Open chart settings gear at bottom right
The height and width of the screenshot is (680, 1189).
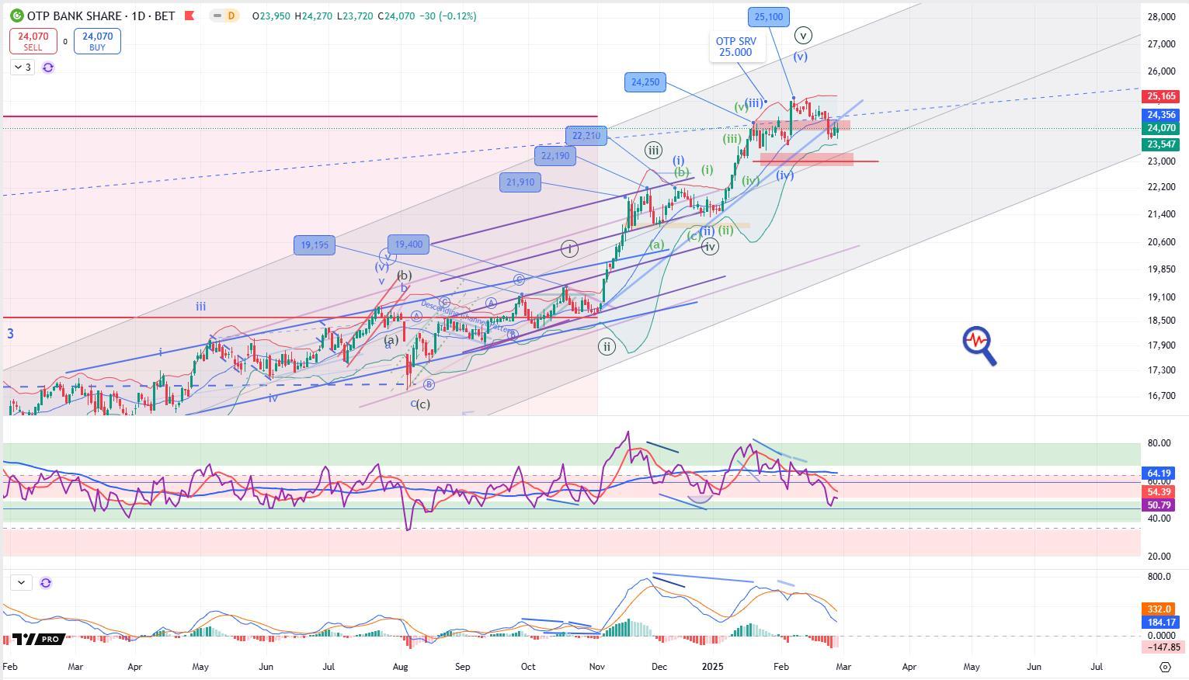(x=1165, y=667)
